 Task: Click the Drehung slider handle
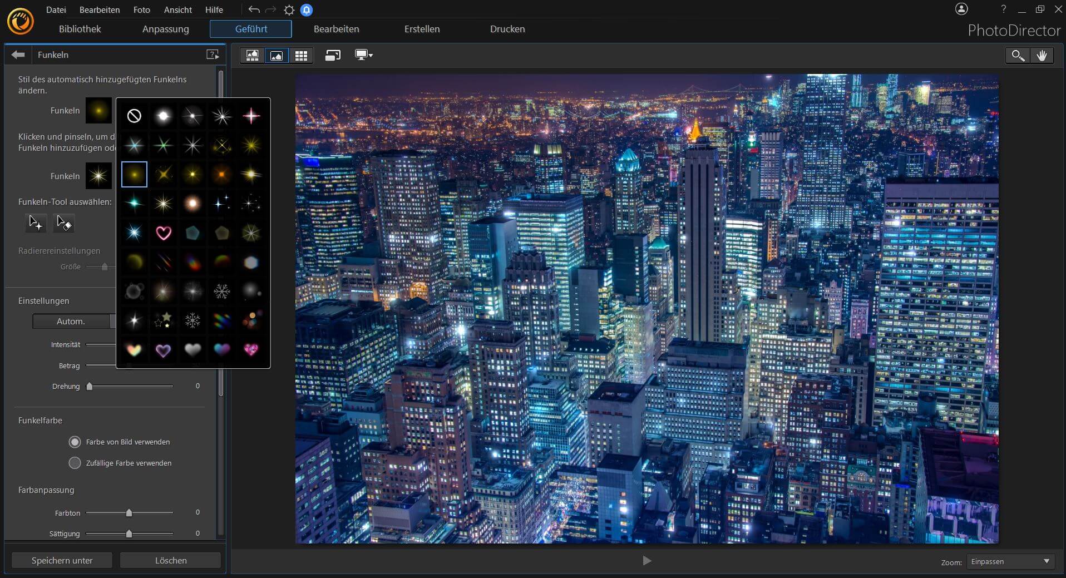pos(90,386)
